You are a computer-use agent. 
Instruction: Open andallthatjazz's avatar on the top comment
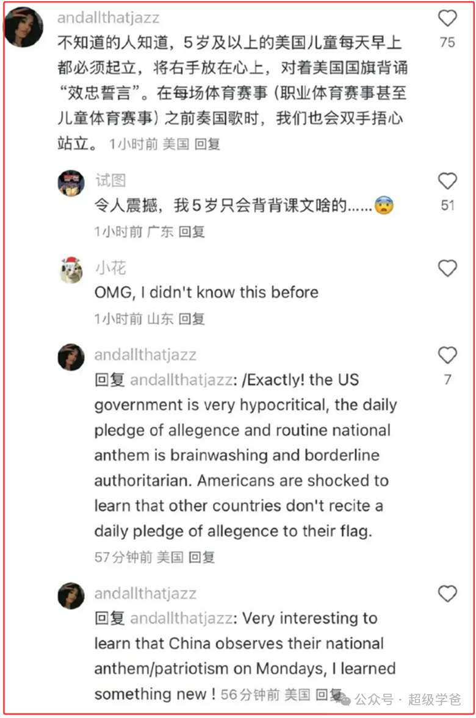click(24, 27)
